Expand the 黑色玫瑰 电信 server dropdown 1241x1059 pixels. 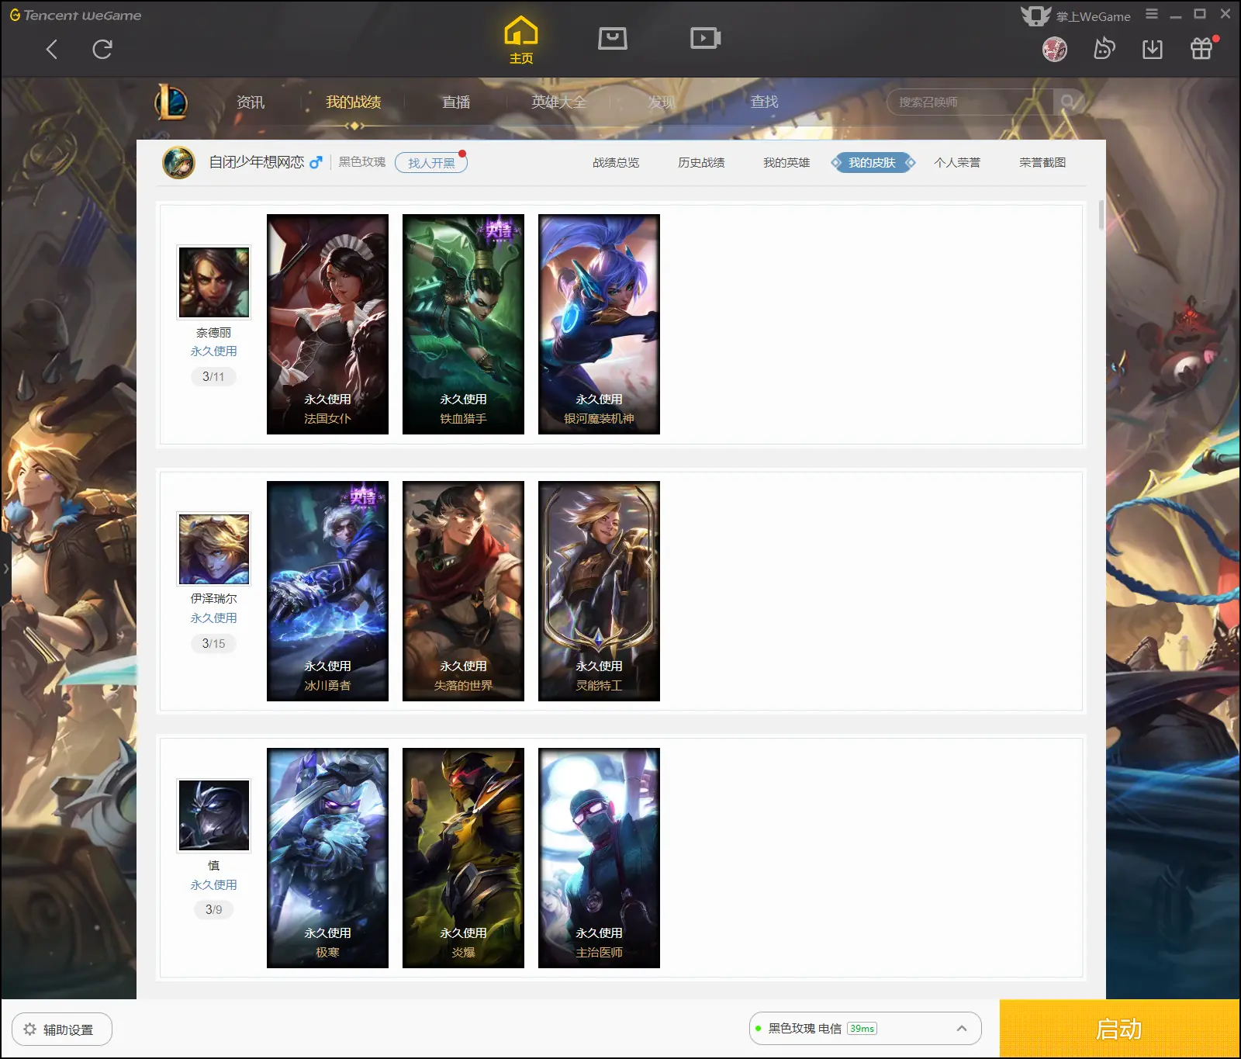coord(866,1029)
